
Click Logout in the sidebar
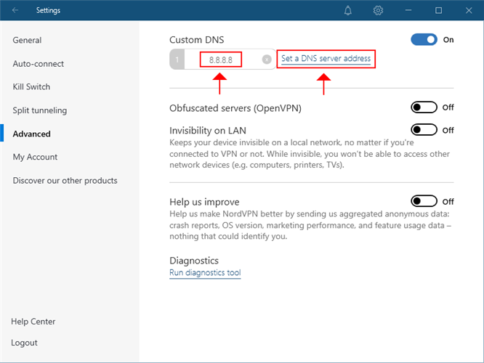tap(24, 343)
